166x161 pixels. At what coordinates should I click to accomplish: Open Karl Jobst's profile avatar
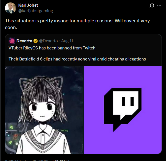[10, 8]
